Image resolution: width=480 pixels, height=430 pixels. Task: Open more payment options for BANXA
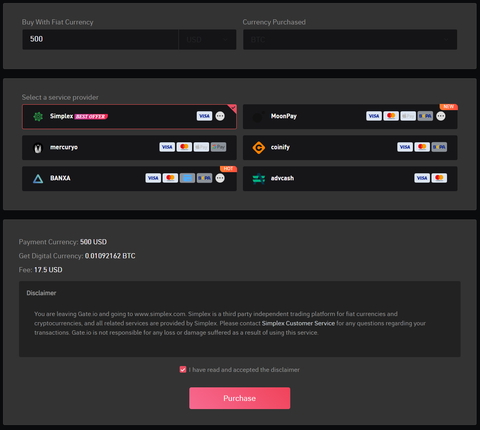click(x=220, y=178)
